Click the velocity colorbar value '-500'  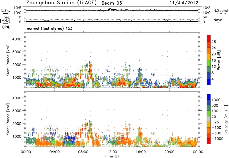point(216,133)
